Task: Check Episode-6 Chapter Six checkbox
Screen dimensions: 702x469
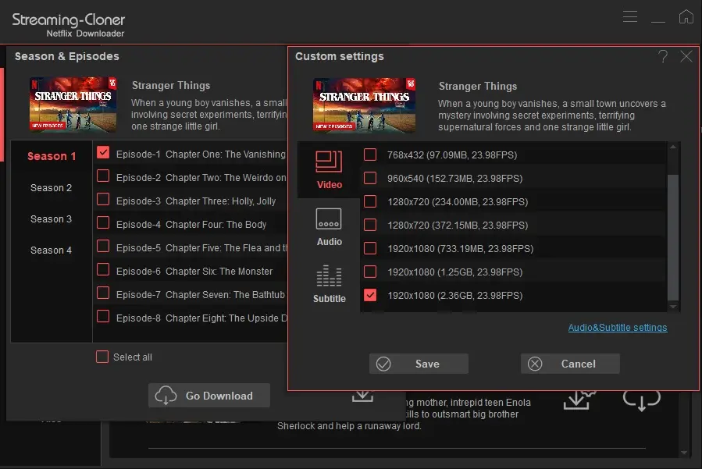Action: point(103,269)
